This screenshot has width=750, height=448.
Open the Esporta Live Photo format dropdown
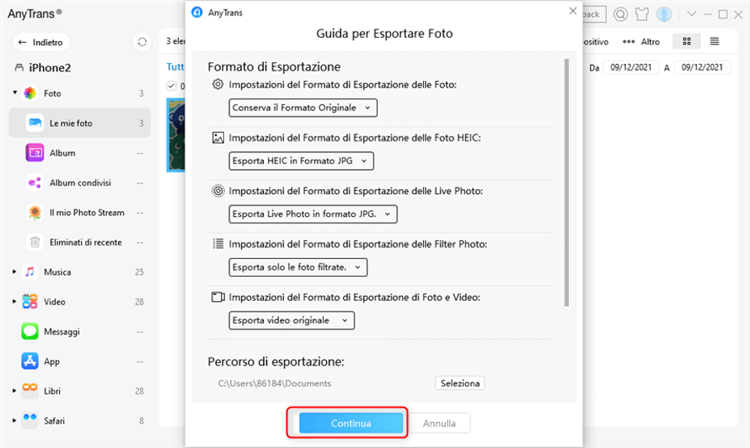point(313,214)
